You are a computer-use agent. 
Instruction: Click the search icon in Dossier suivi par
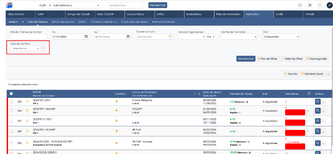(x=170, y=36)
